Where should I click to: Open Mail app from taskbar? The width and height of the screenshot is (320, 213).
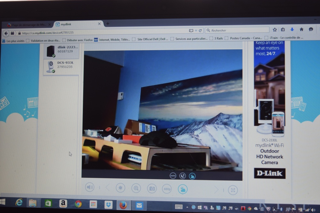pos(139,205)
